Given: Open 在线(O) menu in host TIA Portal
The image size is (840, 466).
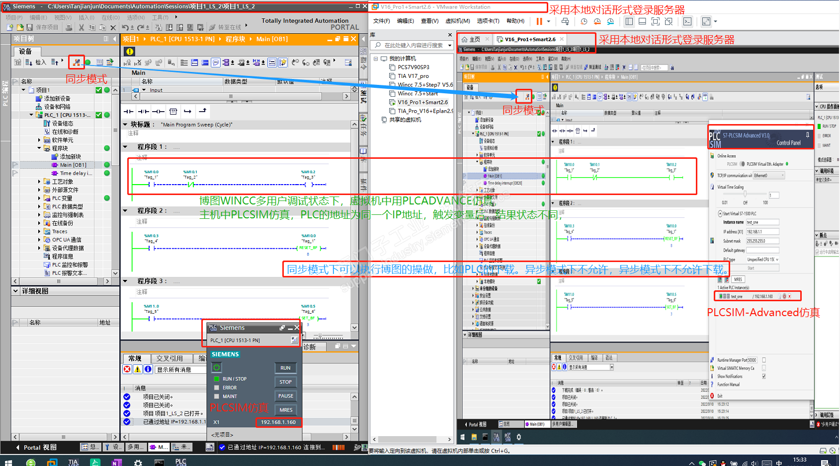Looking at the screenshot, I should pos(111,17).
